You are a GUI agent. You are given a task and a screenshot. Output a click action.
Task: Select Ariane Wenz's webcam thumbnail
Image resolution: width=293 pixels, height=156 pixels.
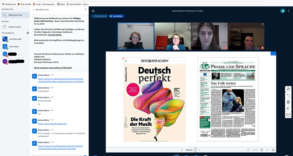tap(173, 36)
